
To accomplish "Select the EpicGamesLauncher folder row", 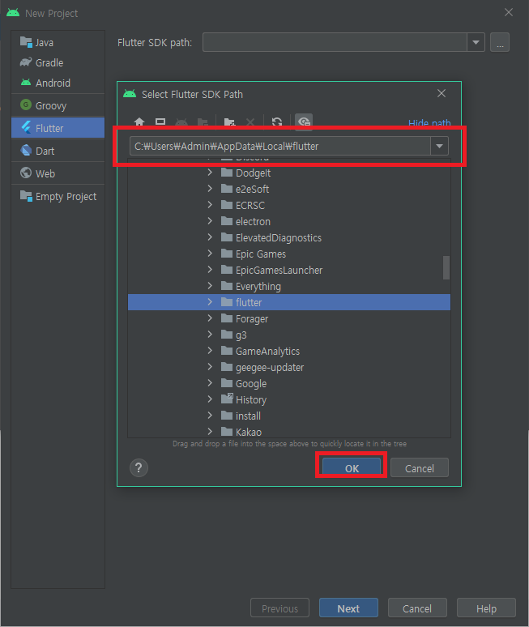I will click(x=288, y=270).
